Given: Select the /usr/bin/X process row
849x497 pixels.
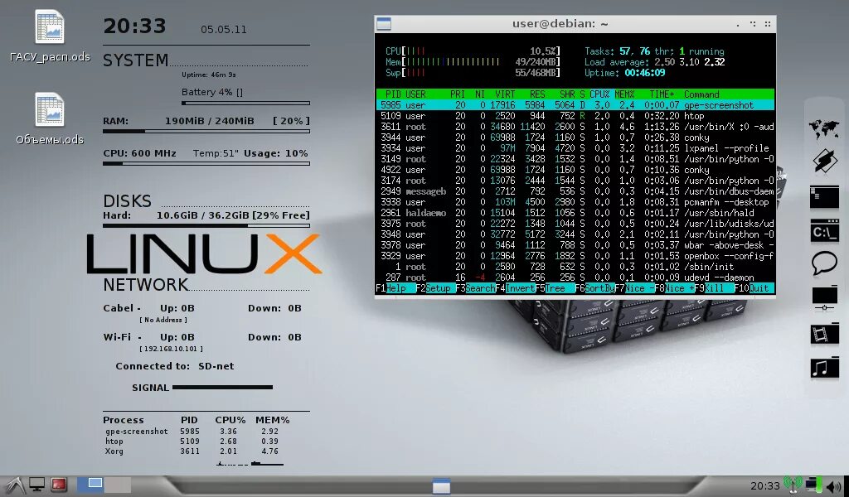Looking at the screenshot, I should pos(575,127).
